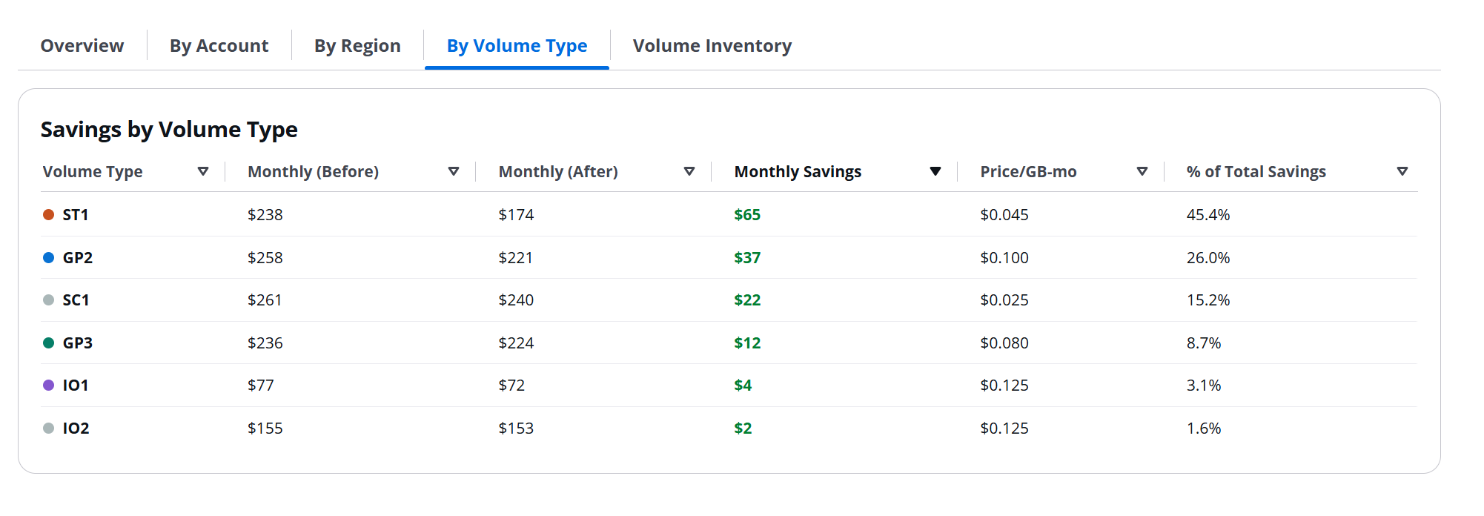Click GP3 before cost $236
The image size is (1484, 516).
(x=265, y=343)
